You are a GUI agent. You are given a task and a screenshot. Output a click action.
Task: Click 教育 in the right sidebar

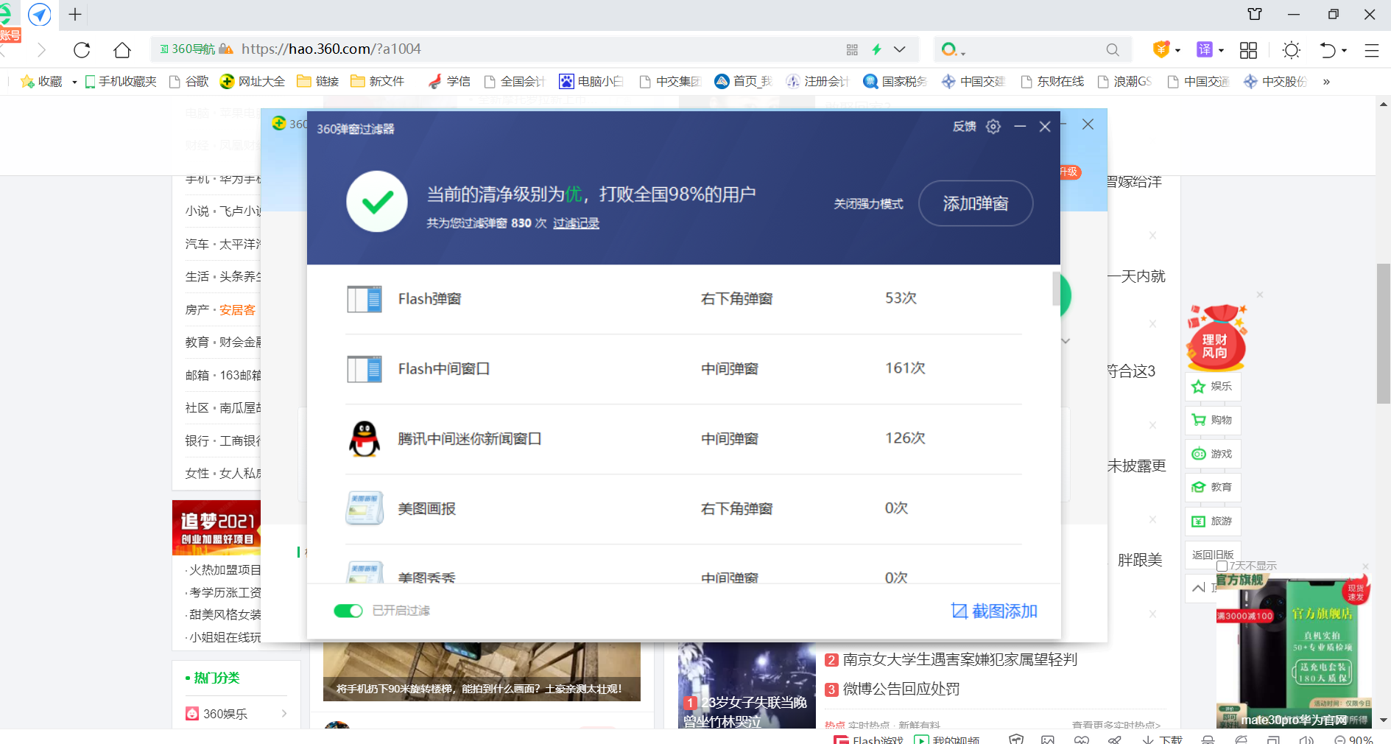[x=1212, y=487]
